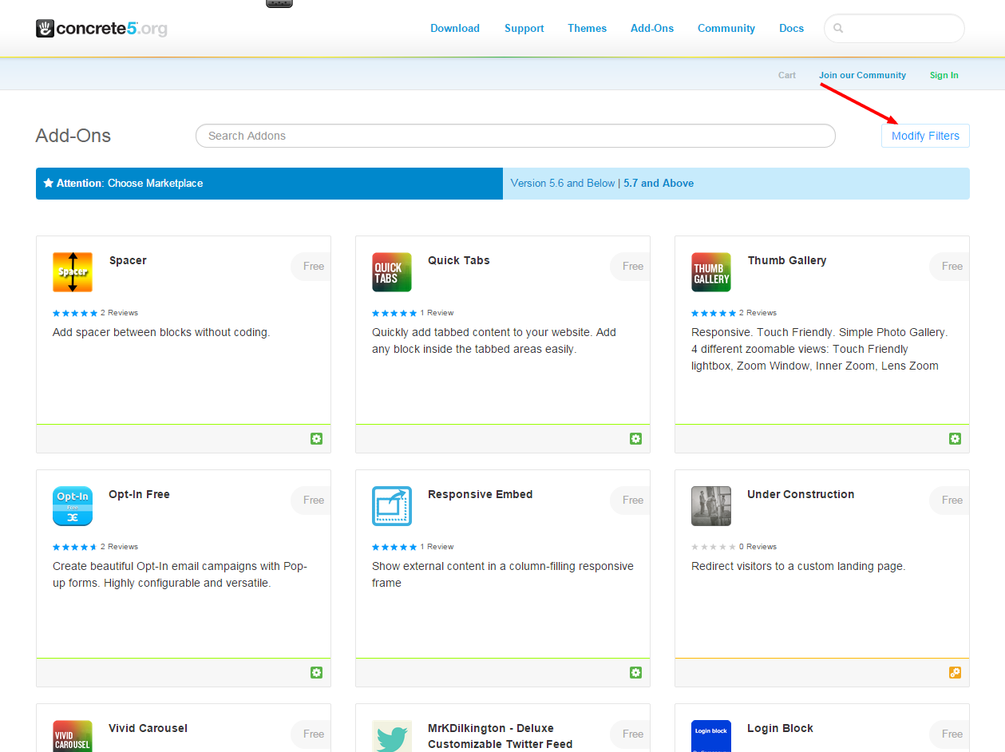Click Quick Tabs' star rating
Image resolution: width=1005 pixels, height=752 pixels.
point(394,313)
